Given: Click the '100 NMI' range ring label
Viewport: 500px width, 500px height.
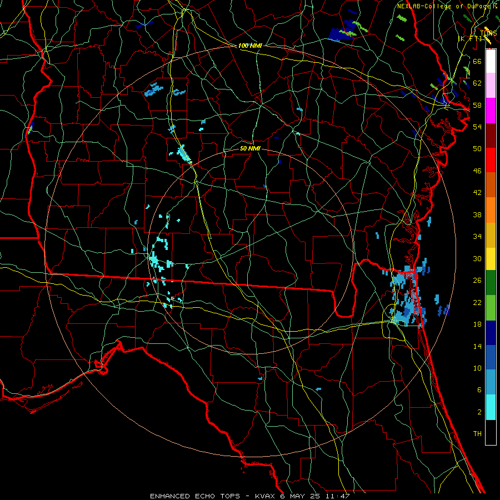Looking at the screenshot, I should point(250,46).
